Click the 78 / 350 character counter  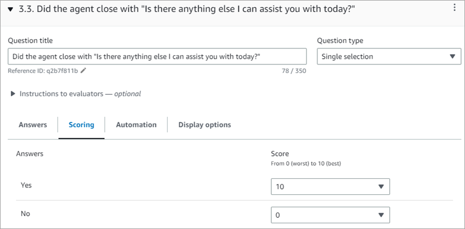(294, 71)
